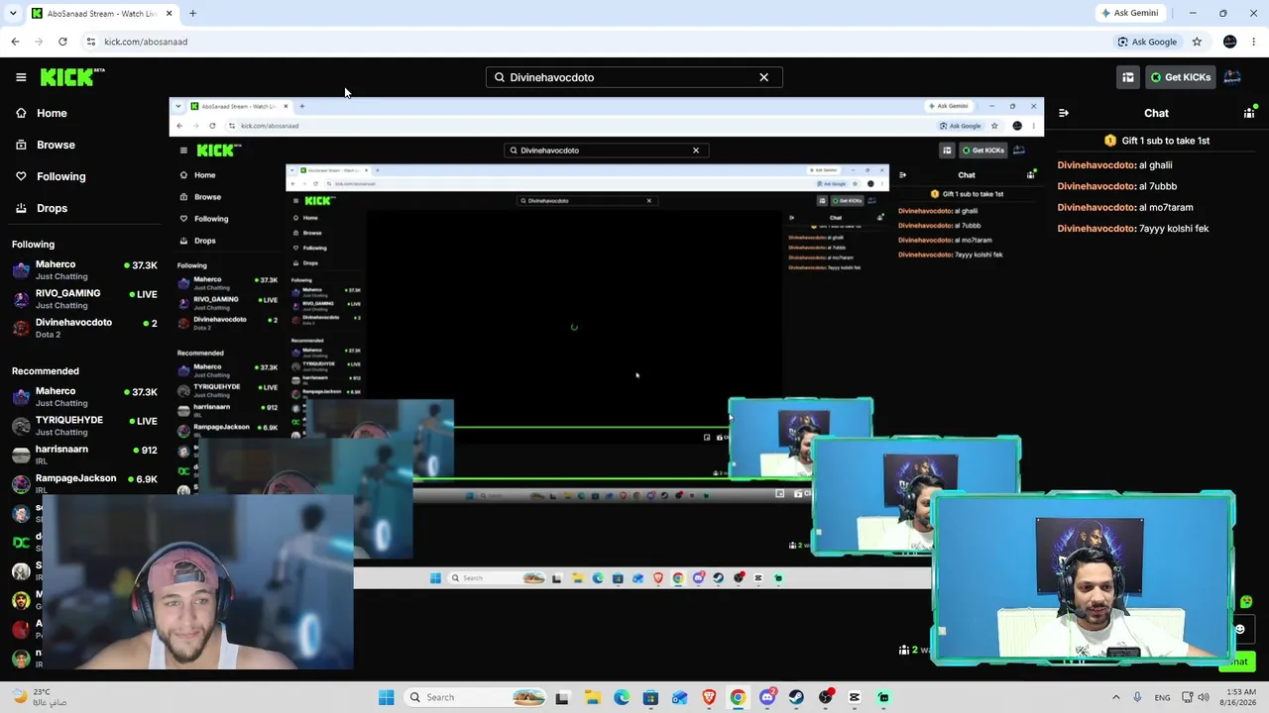
Task: Open Drops in the Kick sidebar
Action: 52,208
